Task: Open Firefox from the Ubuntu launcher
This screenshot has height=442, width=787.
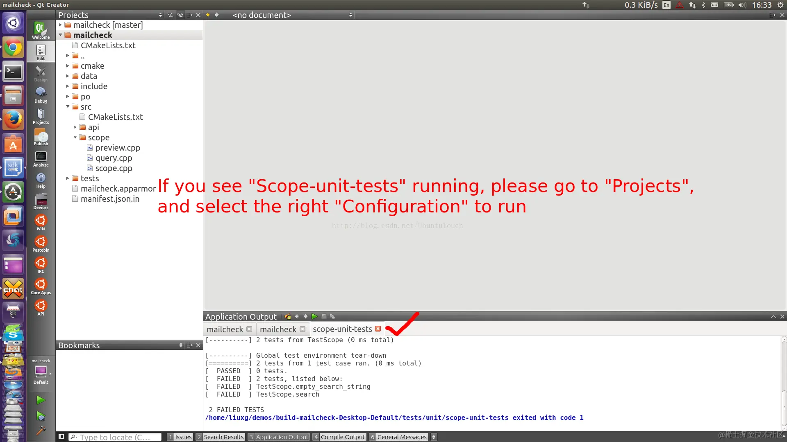Action: (13, 120)
